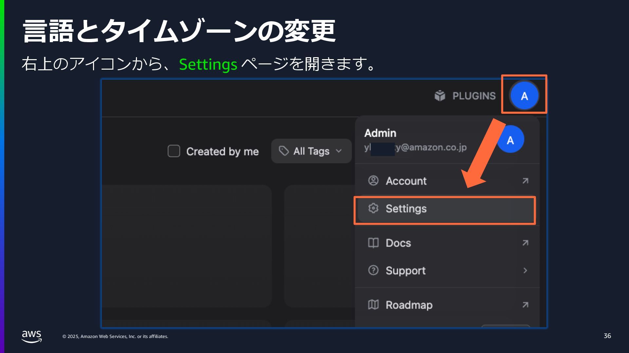The width and height of the screenshot is (629, 353).
Task: Expand the All Tags dropdown chevron
Action: (x=339, y=151)
